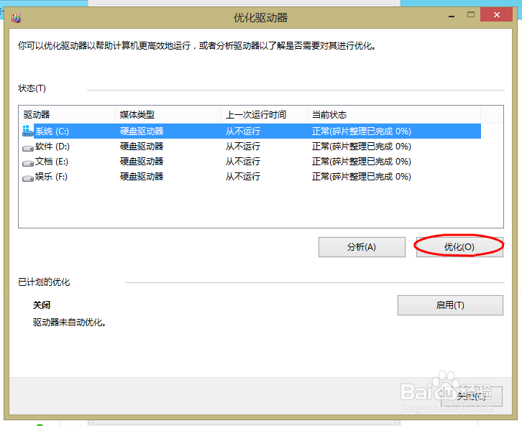Sort by 驱动器 column header

coord(67,115)
